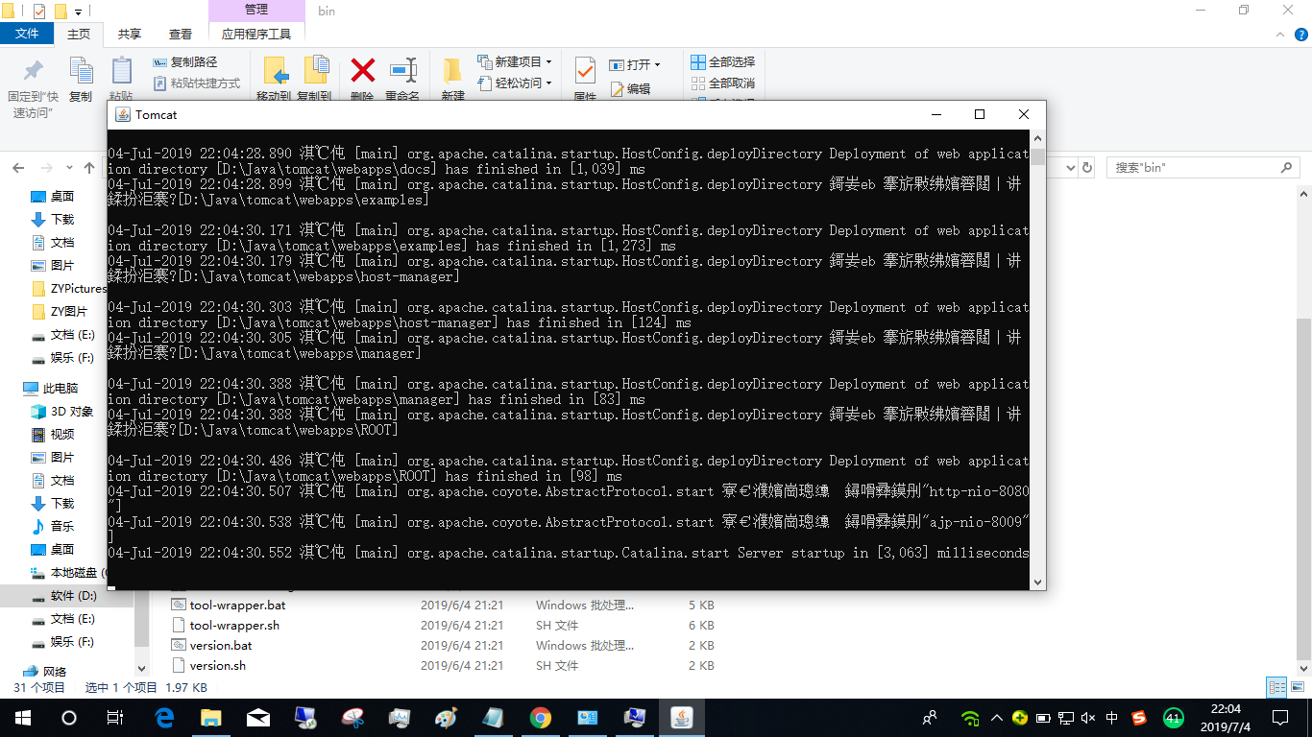
Task: Click the Windows Start button
Action: pyautogui.click(x=23, y=718)
